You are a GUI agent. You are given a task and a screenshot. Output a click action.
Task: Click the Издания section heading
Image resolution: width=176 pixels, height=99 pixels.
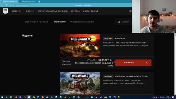27,35
